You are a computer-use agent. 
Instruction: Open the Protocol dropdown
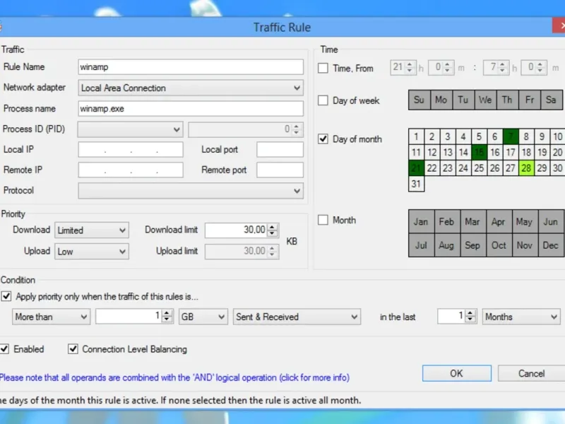pos(191,191)
